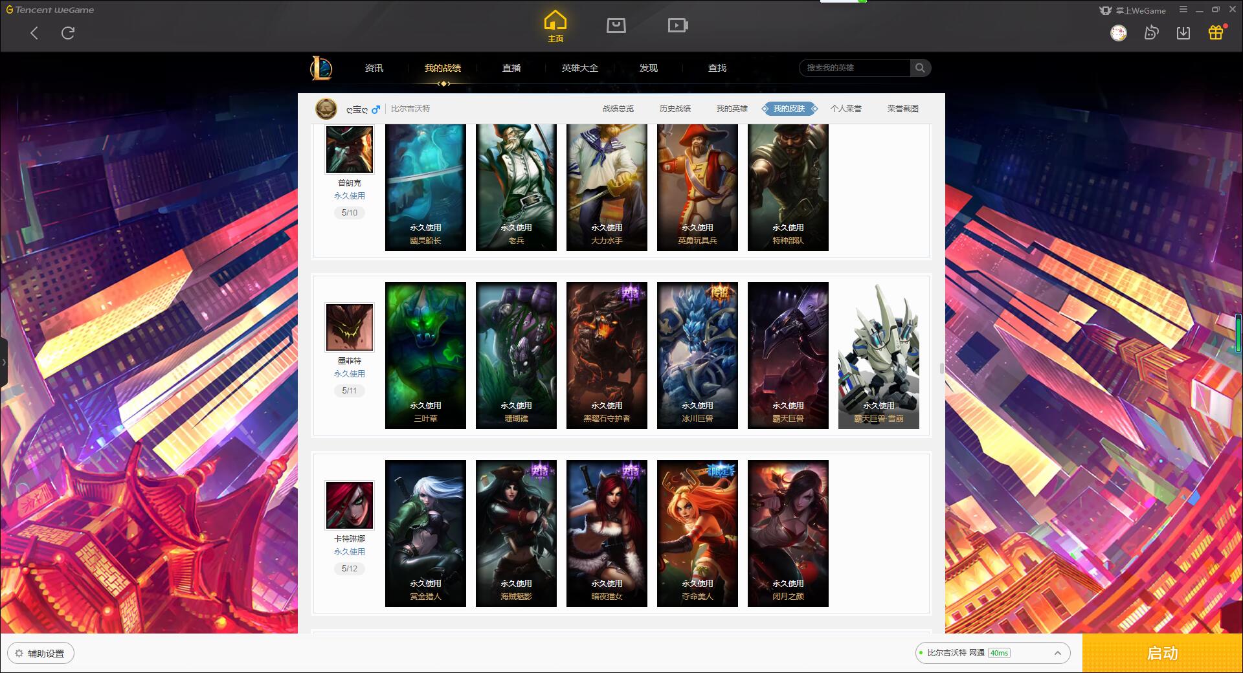Screen dimensions: 1243x673
Task: Open the 霸天巨兽 skin card
Action: pyautogui.click(x=788, y=355)
